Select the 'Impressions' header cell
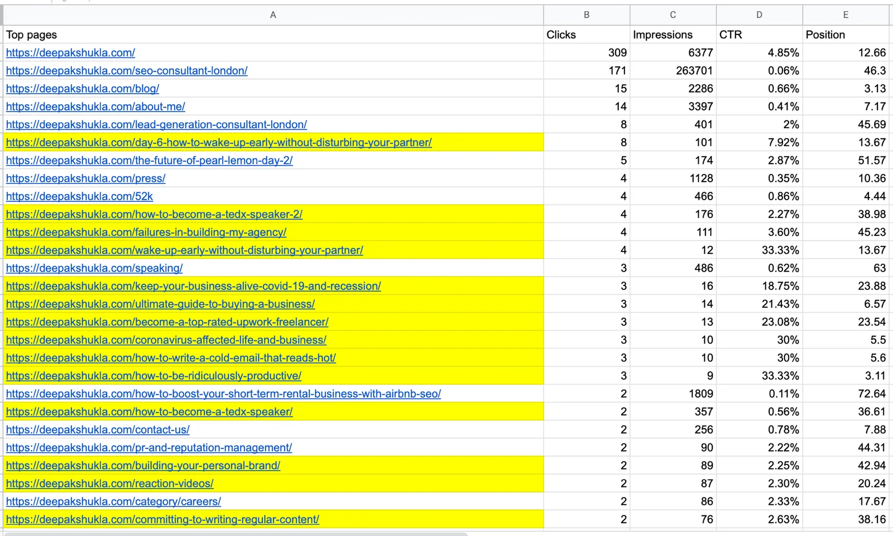The image size is (893, 536). [673, 35]
